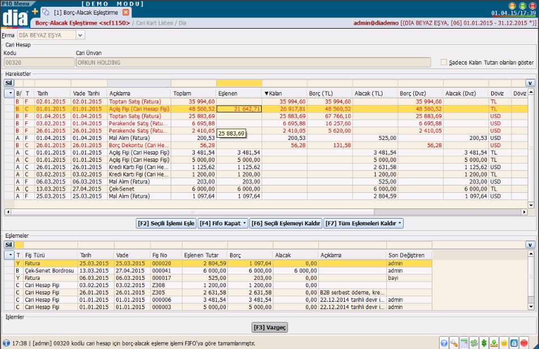Click the F3 Vazgeç button
The width and height of the screenshot is (539, 349).
[x=270, y=327]
